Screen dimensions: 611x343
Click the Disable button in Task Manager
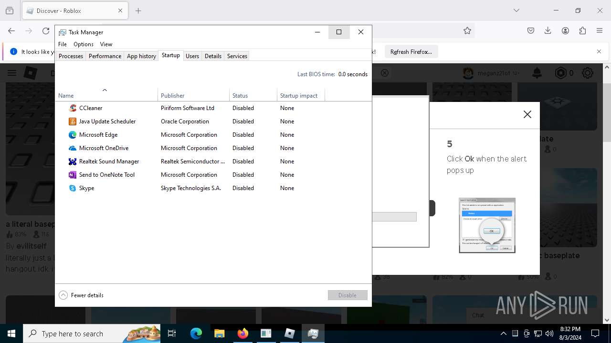pos(348,295)
